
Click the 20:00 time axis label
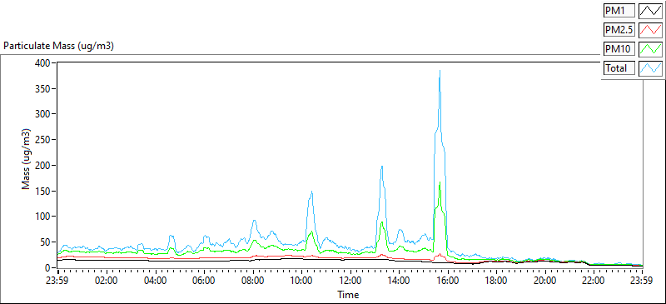545,281
